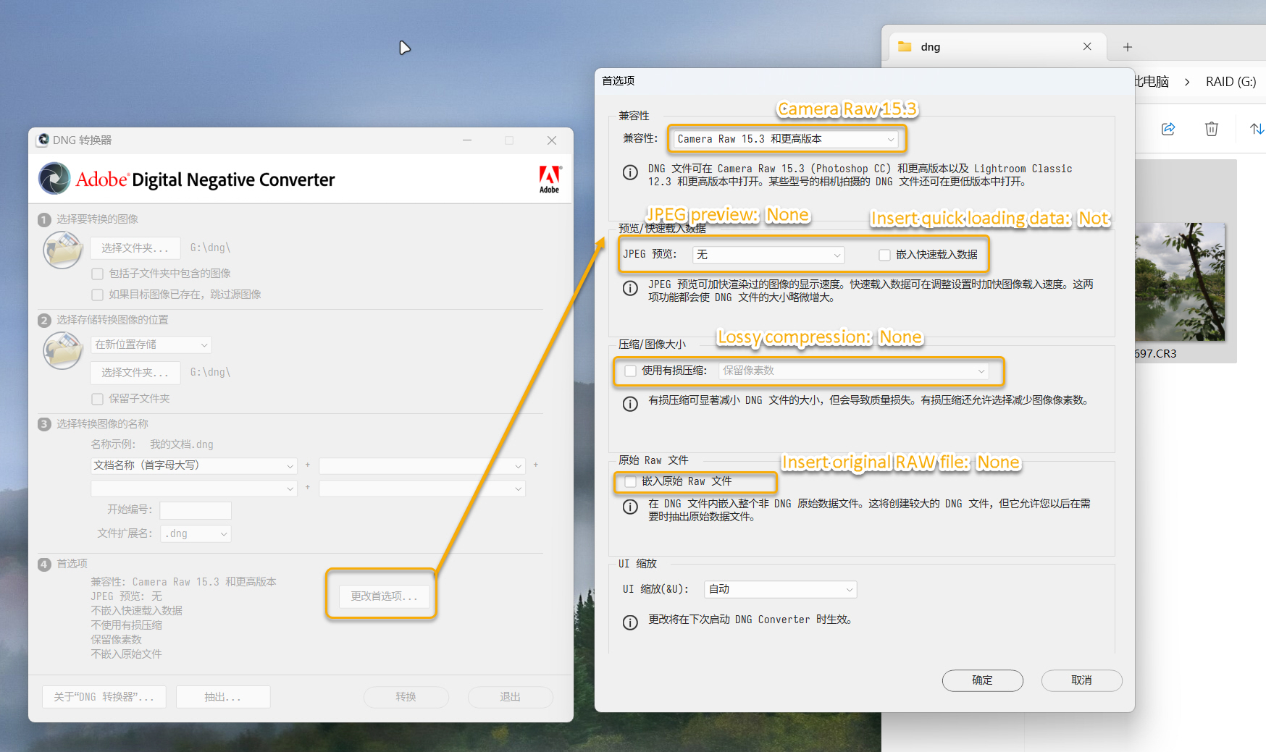This screenshot has height=752, width=1266.
Task: Open the 保留像素数 dropdown
Action: (x=854, y=371)
